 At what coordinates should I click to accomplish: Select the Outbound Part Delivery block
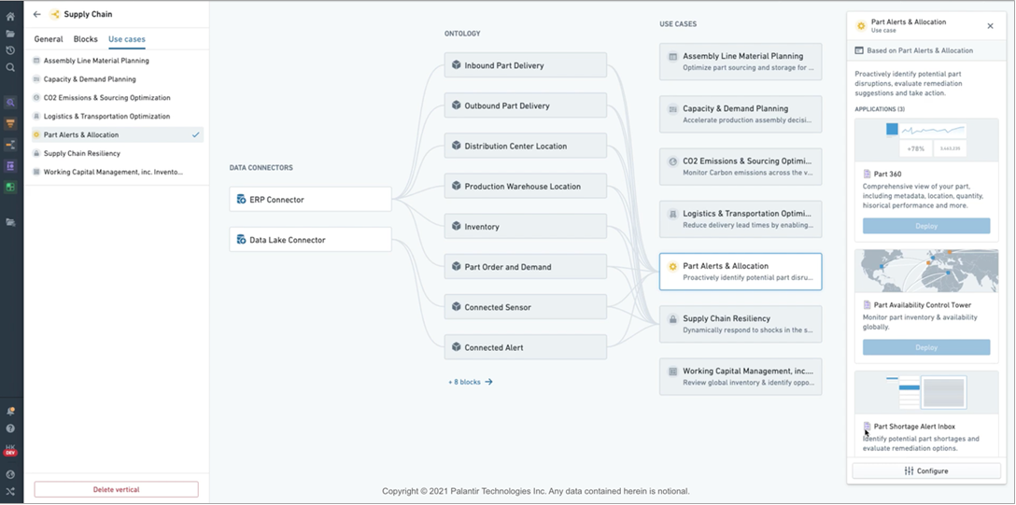coord(526,105)
